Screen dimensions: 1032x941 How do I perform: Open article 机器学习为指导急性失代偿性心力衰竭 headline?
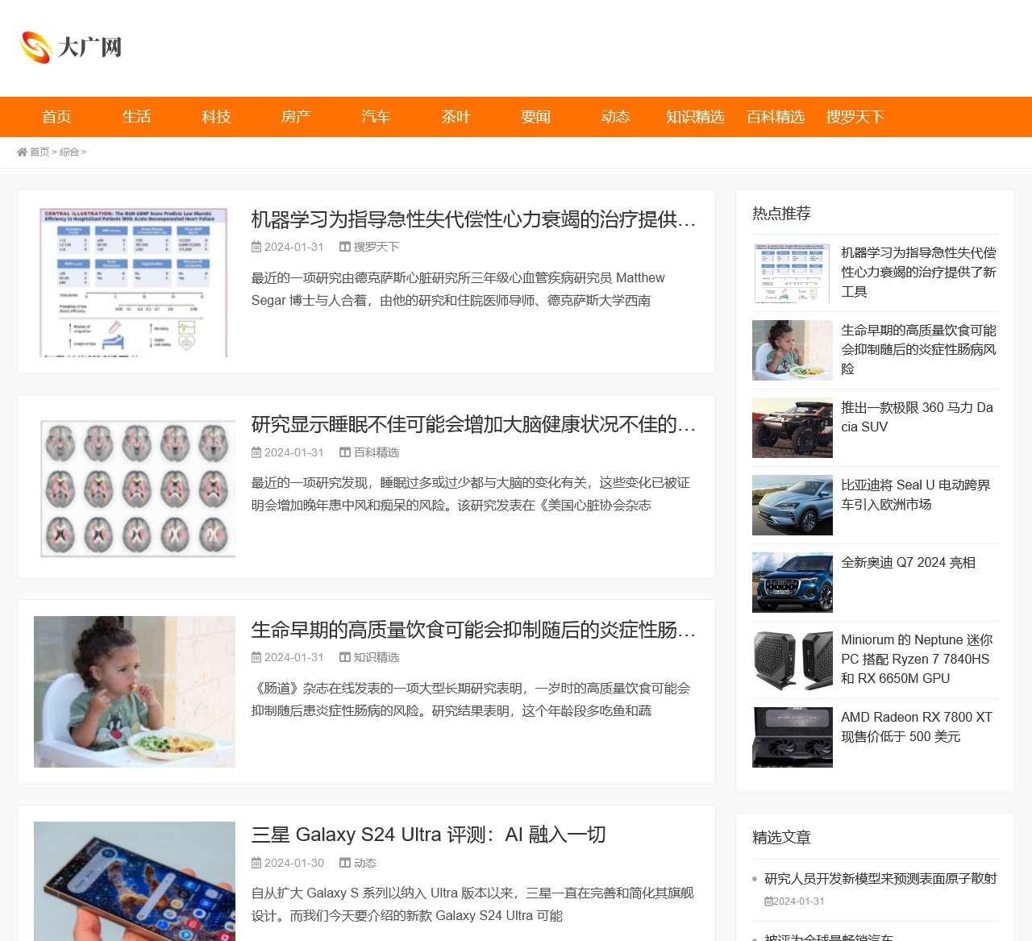click(473, 219)
